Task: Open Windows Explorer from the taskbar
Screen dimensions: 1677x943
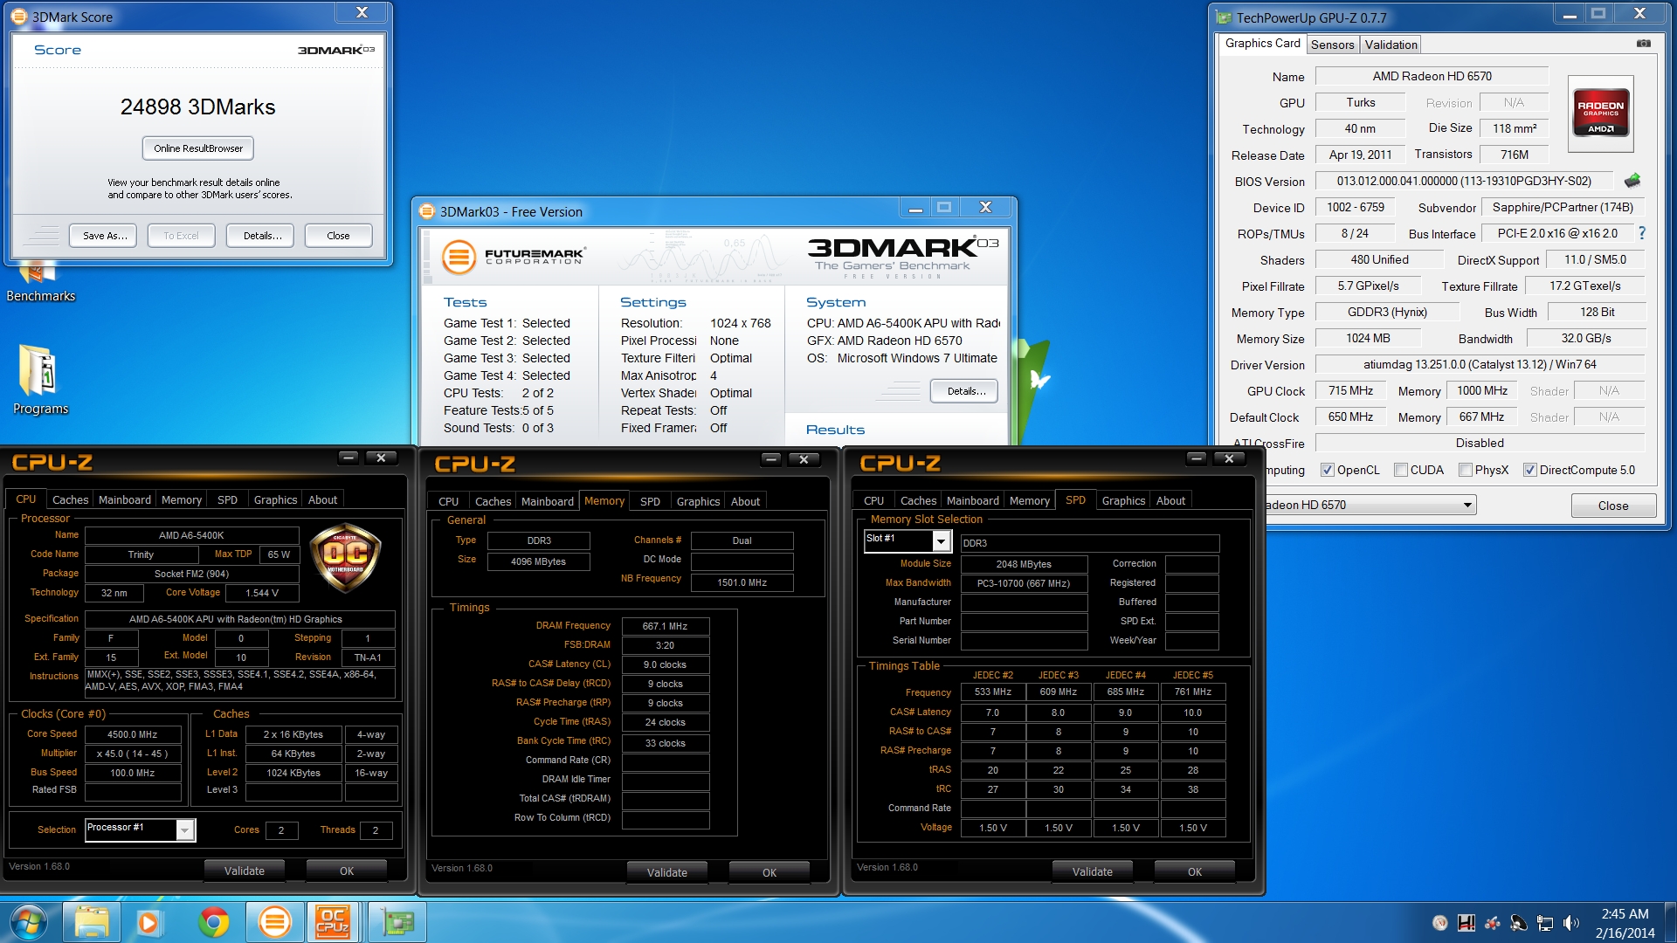Action: coord(92,922)
